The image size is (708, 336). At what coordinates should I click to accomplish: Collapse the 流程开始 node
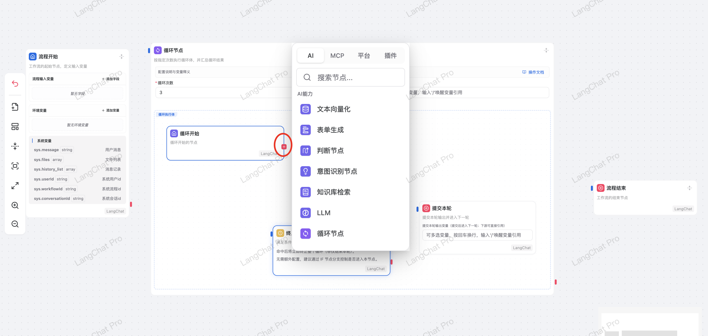[121, 57]
